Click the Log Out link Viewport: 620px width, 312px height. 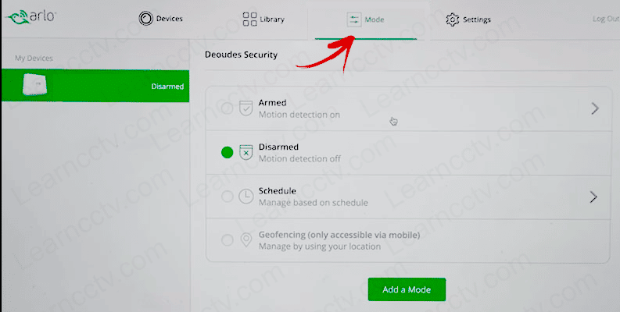604,19
